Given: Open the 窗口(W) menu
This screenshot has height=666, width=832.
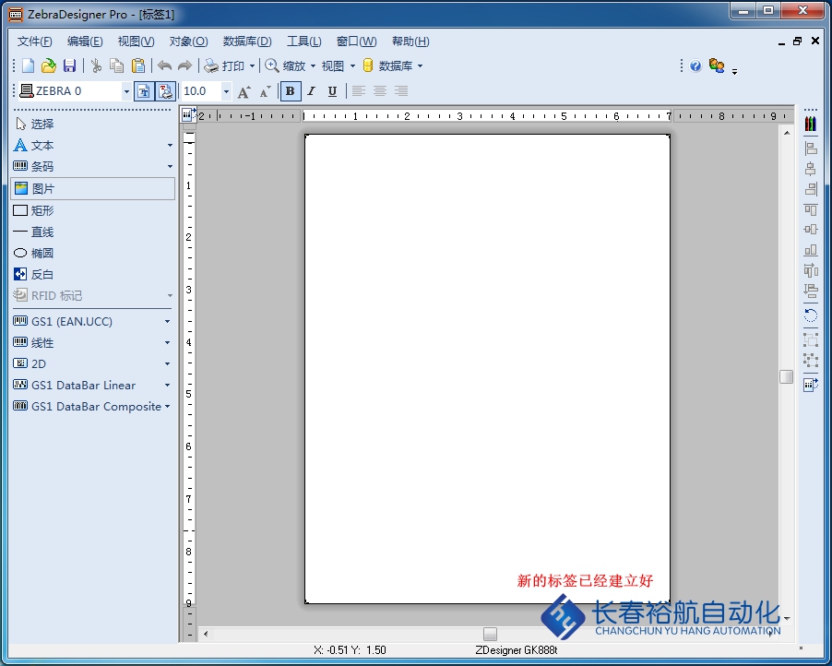Looking at the screenshot, I should click(x=357, y=42).
